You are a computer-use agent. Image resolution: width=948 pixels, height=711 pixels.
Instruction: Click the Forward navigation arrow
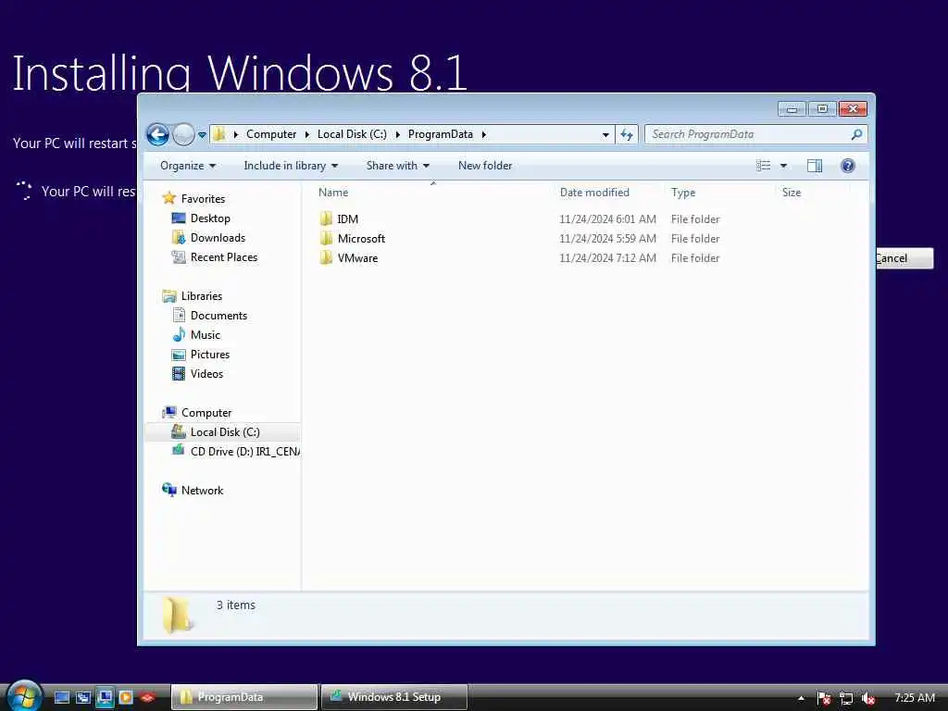(183, 134)
